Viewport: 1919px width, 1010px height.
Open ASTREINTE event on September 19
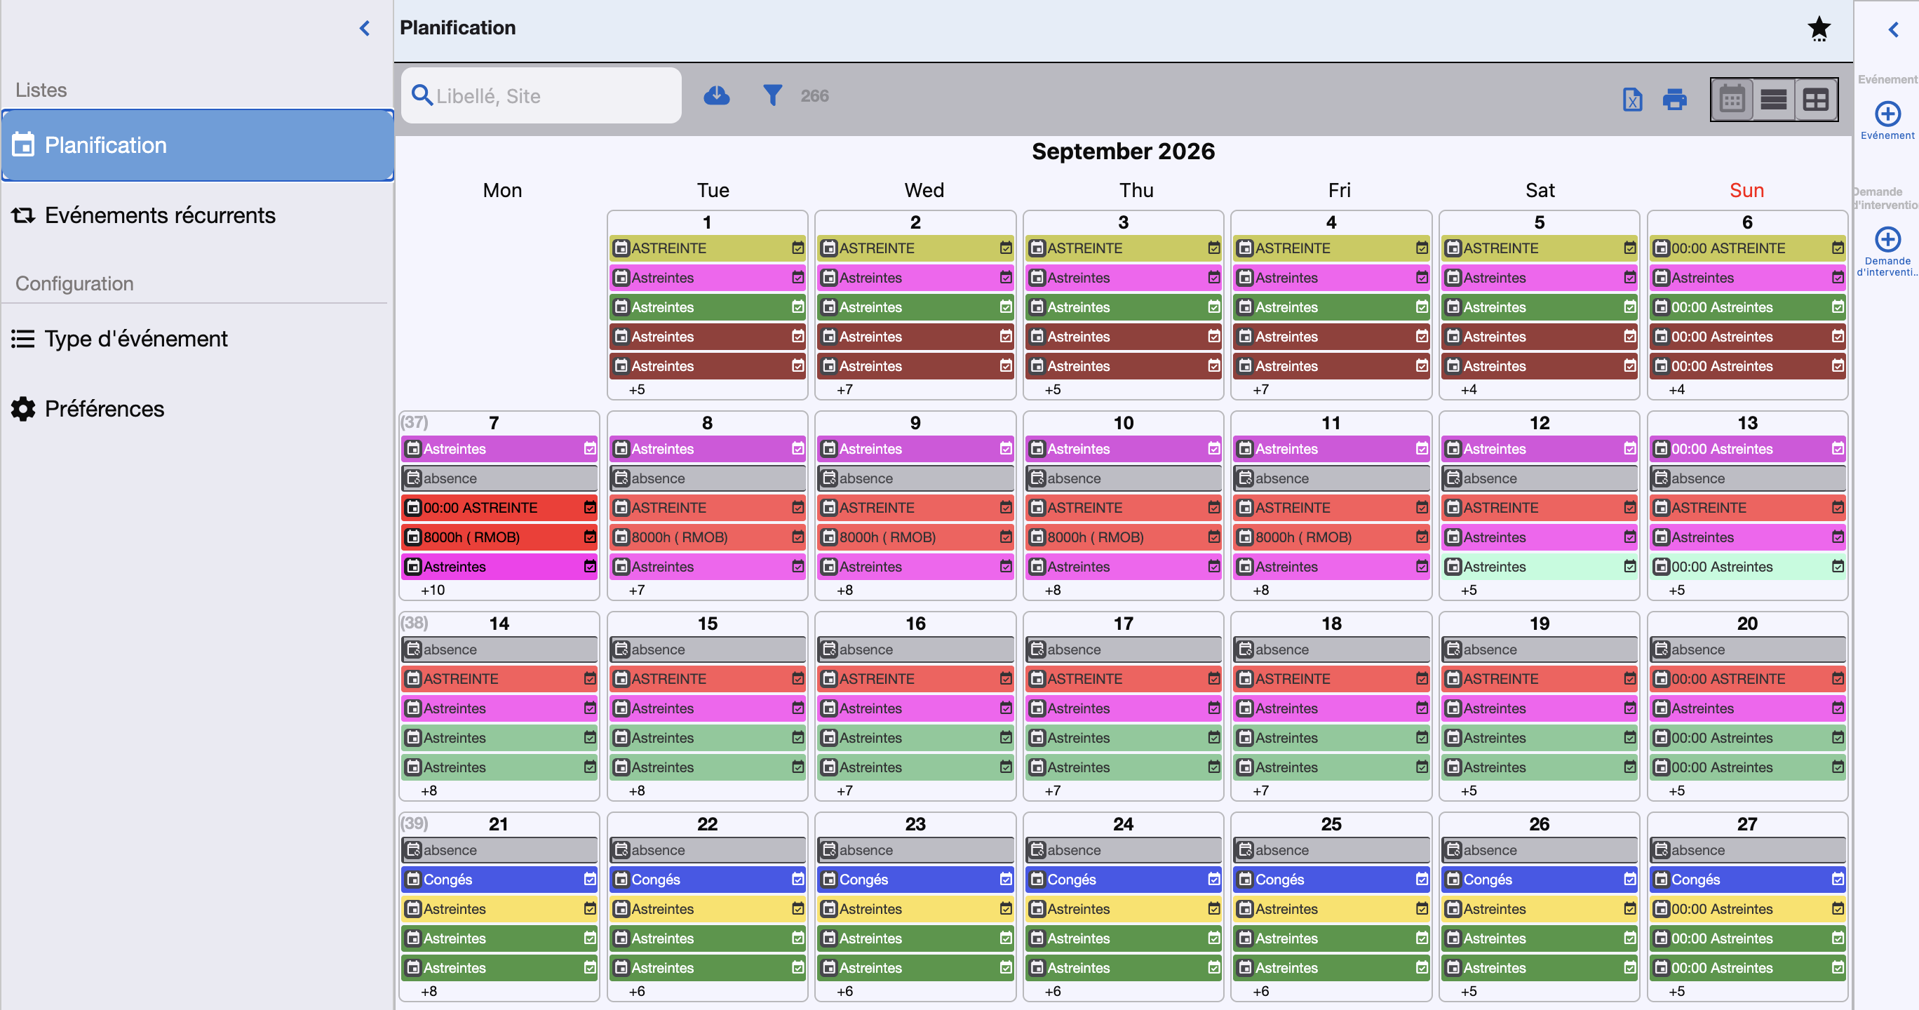pyautogui.click(x=1539, y=679)
